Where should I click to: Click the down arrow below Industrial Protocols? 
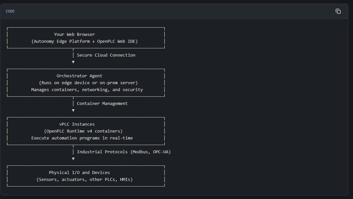tap(73, 159)
